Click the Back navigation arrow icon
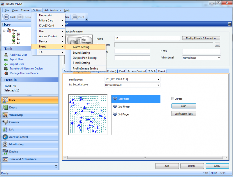 [x=6, y=17]
